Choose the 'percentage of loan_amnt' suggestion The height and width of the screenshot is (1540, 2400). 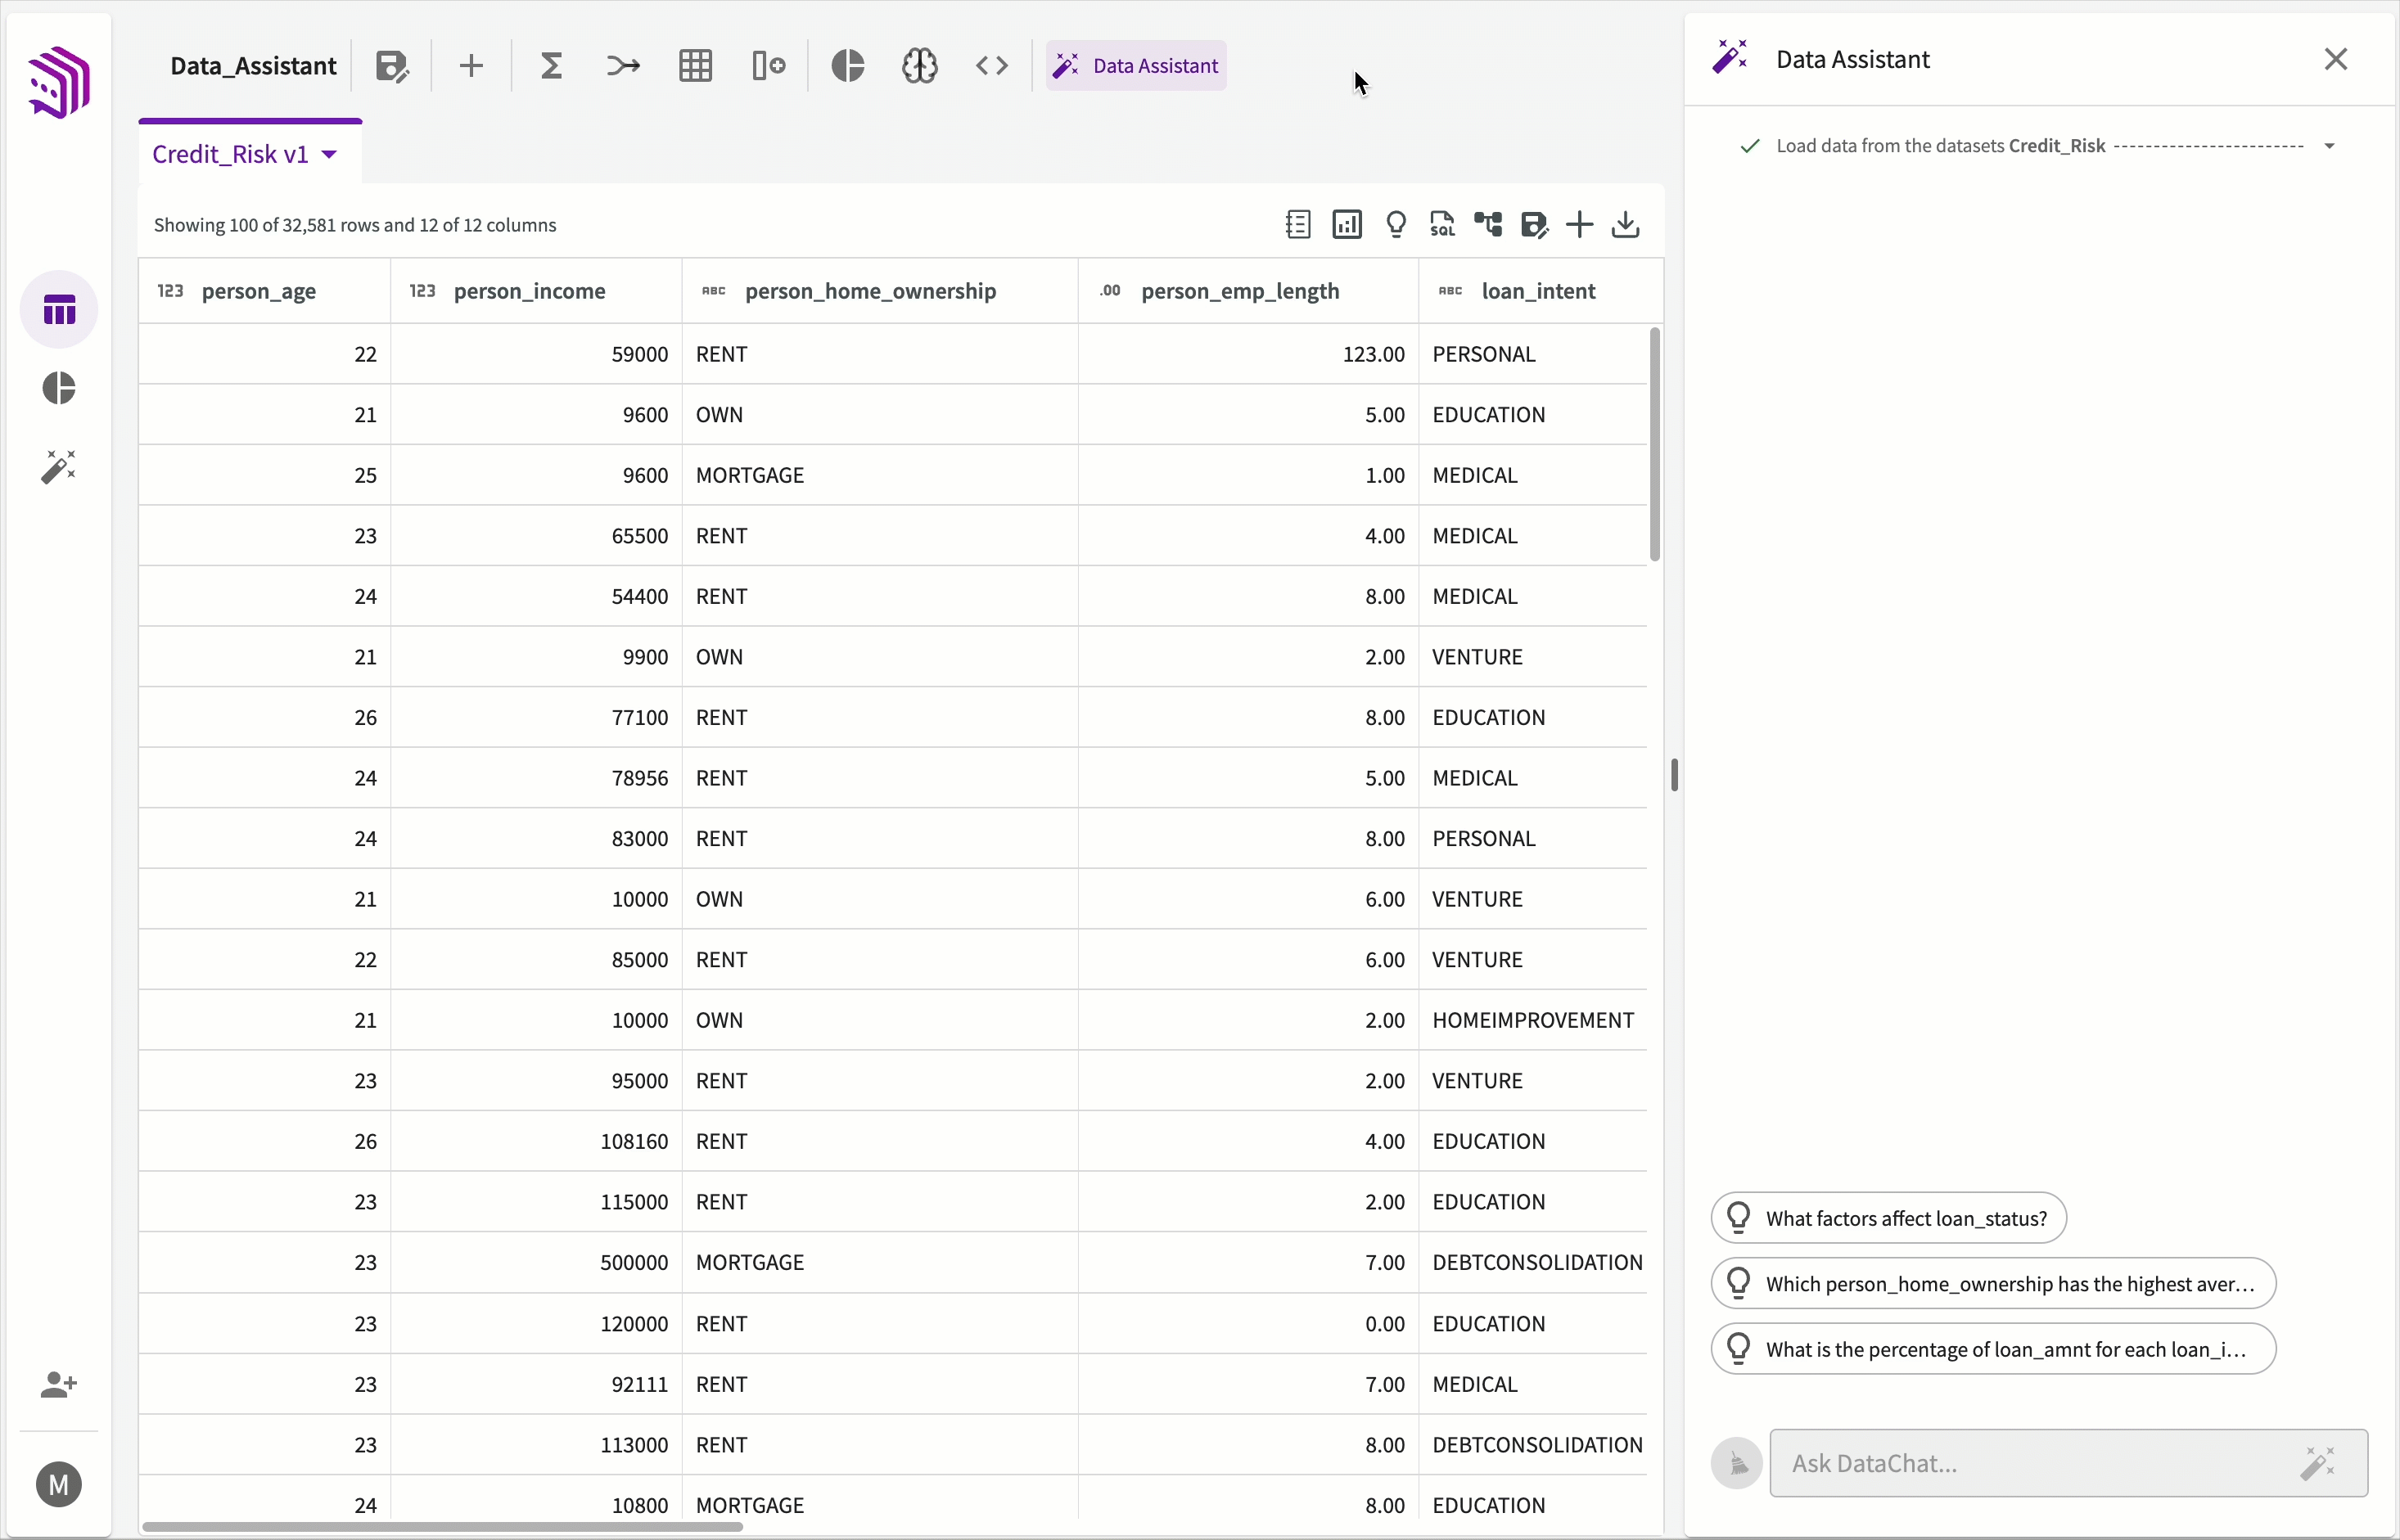pyautogui.click(x=1994, y=1350)
